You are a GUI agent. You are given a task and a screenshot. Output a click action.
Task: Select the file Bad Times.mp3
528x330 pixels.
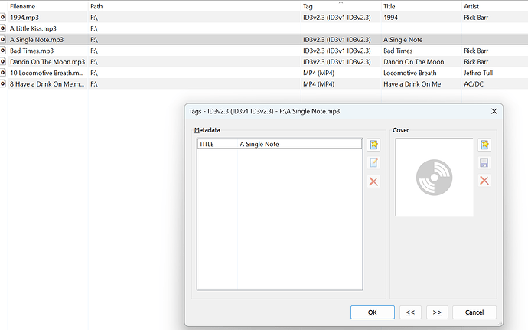coord(31,51)
